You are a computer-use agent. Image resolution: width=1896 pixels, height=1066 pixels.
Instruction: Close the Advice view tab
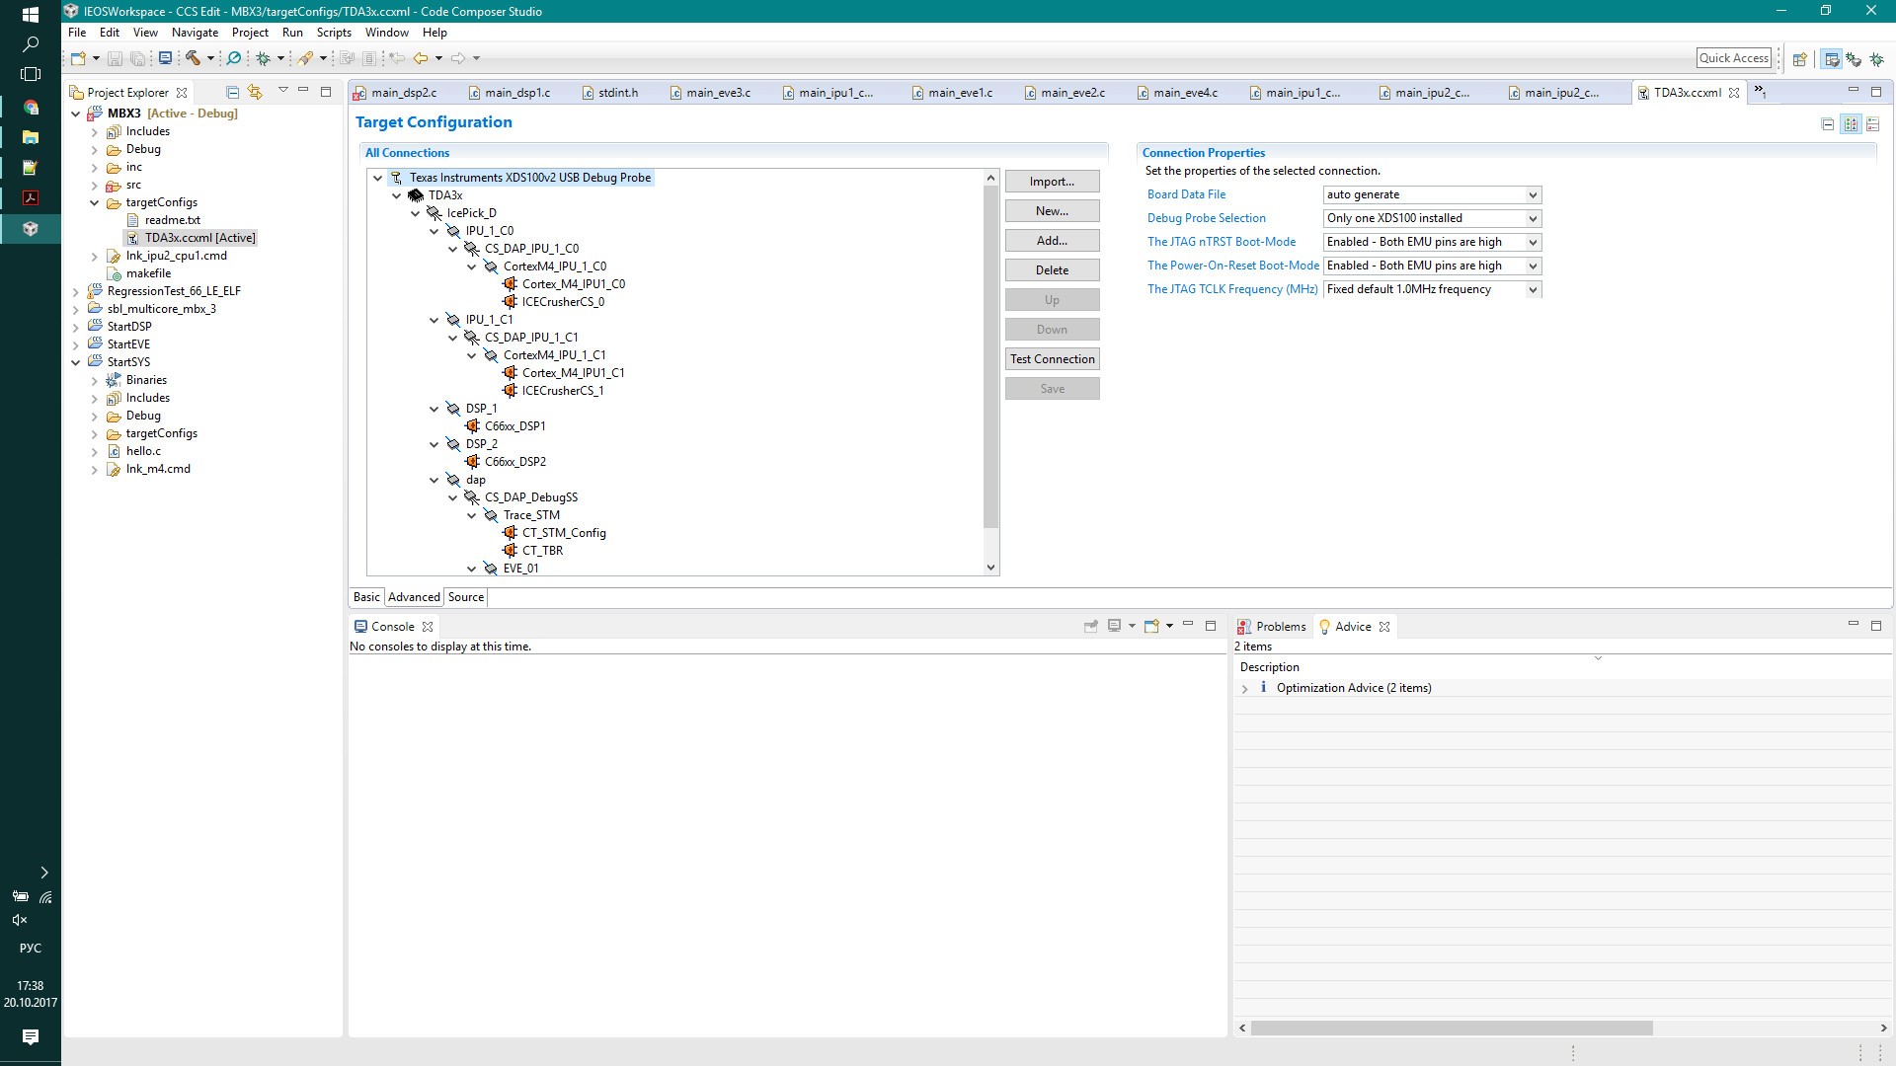click(x=1384, y=627)
